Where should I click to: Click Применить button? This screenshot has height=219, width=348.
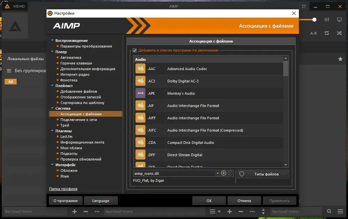[x=279, y=201]
